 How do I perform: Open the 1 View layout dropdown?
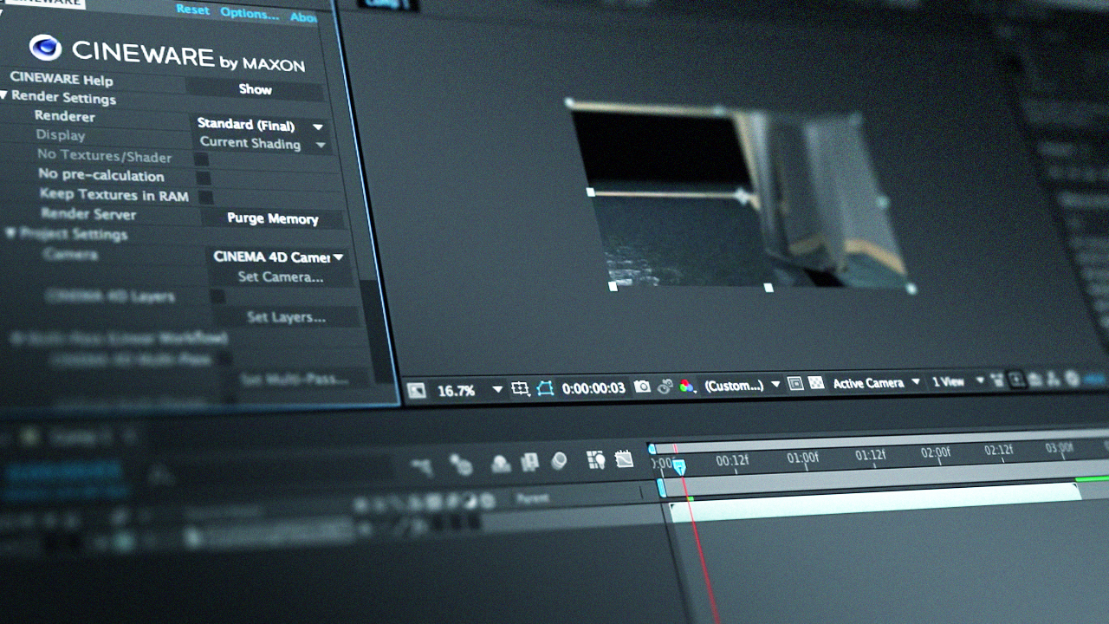click(x=957, y=381)
